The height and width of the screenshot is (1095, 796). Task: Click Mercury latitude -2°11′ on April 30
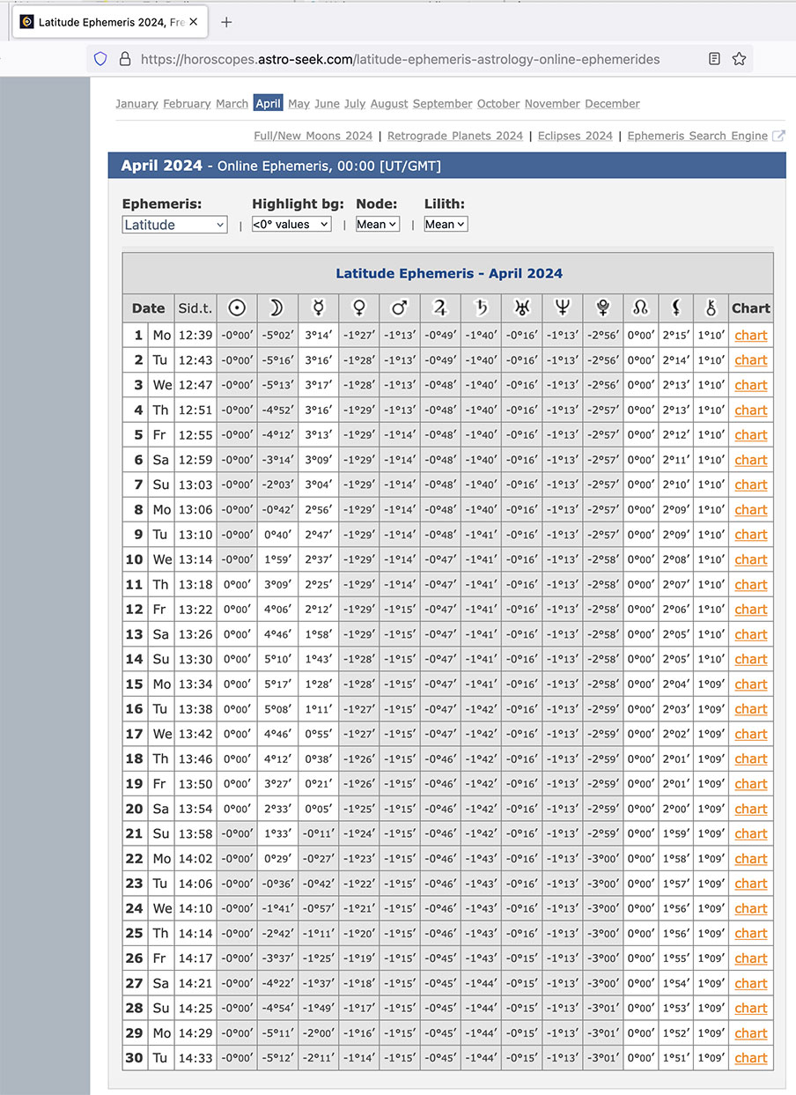coord(318,1058)
